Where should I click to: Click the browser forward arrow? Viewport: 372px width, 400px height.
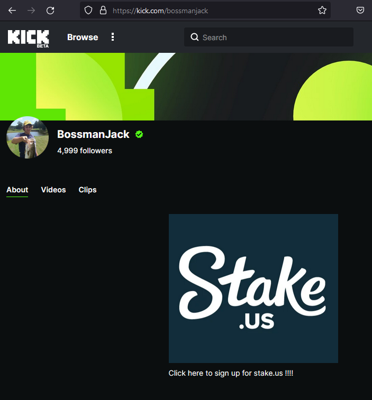tap(31, 11)
